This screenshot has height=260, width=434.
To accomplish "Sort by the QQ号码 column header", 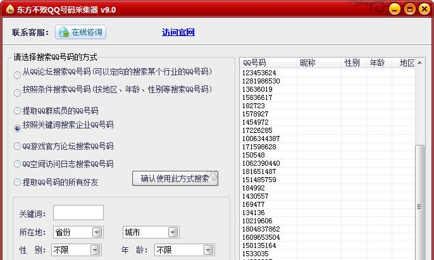I will tap(268, 63).
